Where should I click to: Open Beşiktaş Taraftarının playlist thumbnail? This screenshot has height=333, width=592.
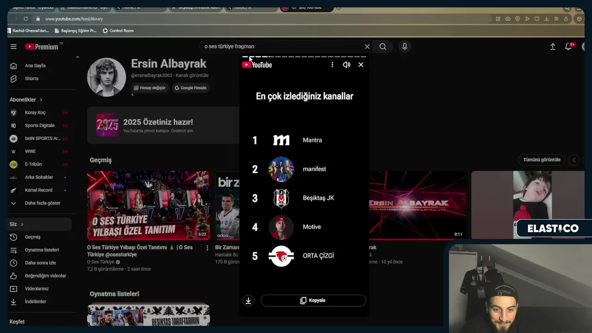pos(148,315)
